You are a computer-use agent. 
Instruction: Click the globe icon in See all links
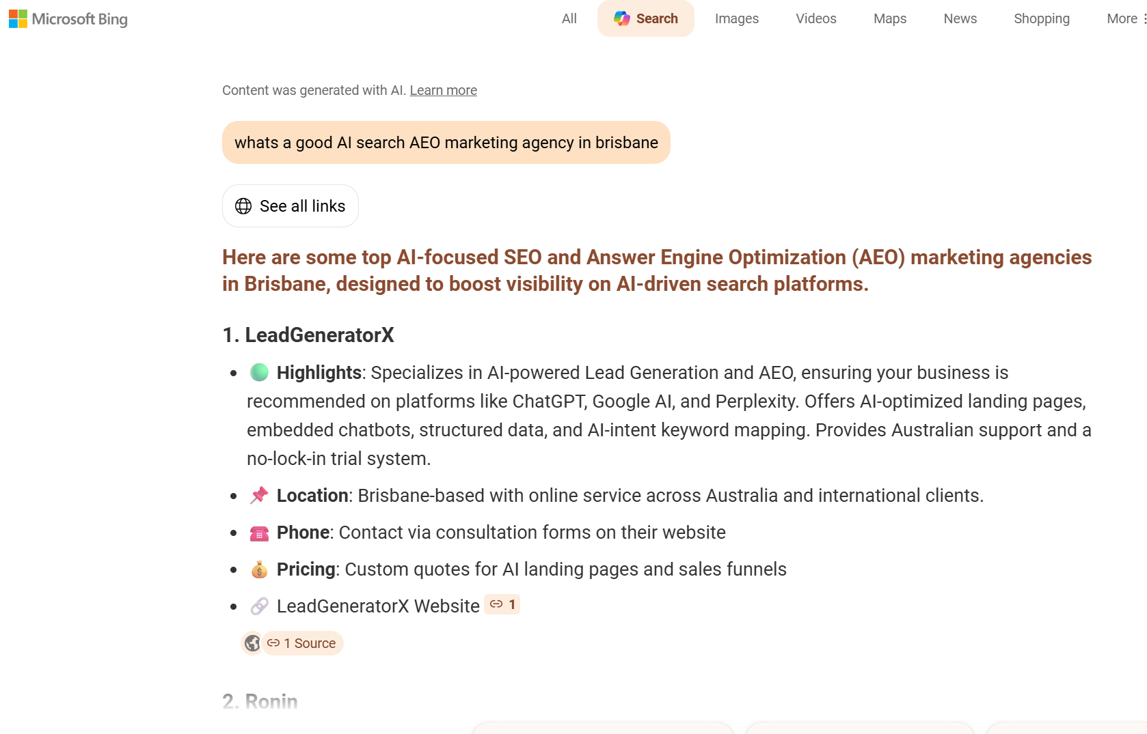tap(243, 206)
